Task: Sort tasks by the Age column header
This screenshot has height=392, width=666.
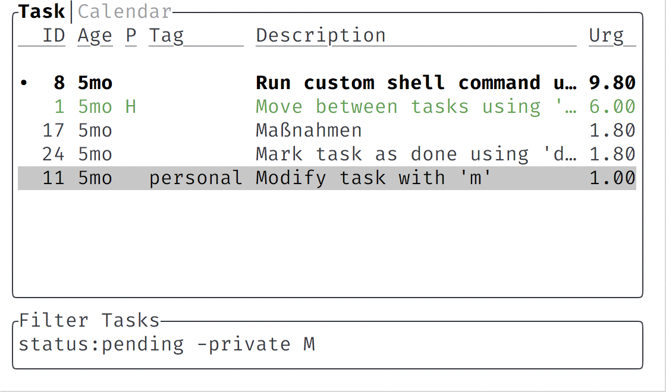Action: [95, 35]
